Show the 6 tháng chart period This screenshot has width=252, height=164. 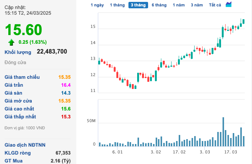159,5
